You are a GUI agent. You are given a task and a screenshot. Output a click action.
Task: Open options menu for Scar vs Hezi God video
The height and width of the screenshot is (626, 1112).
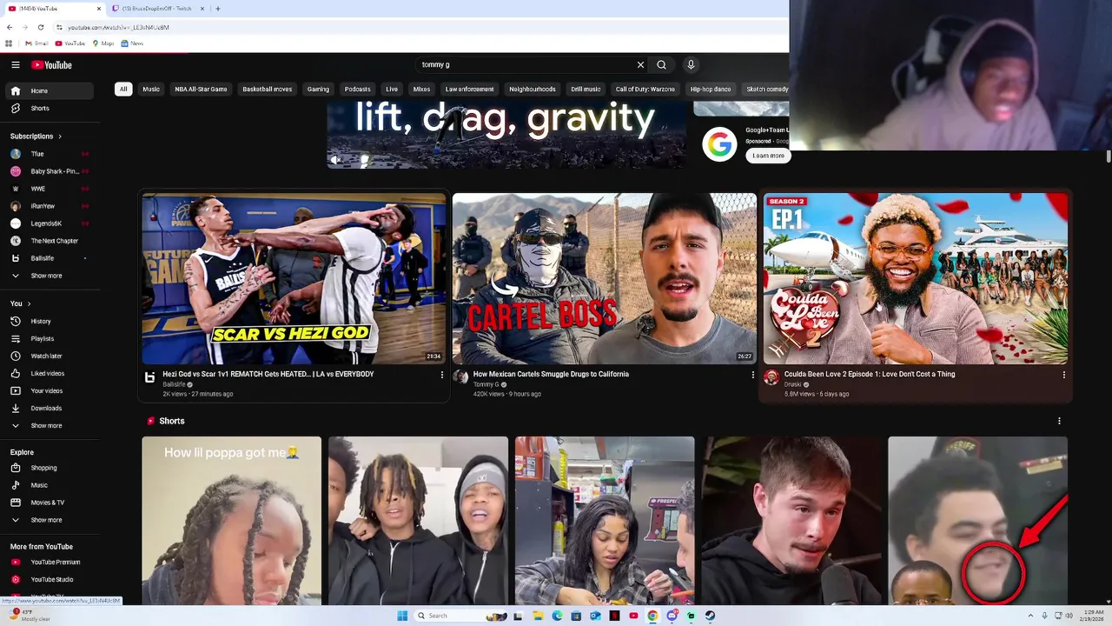pos(441,375)
